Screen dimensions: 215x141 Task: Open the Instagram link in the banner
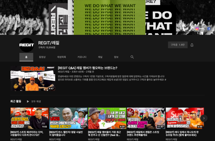pyautogui.click(x=200, y=29)
